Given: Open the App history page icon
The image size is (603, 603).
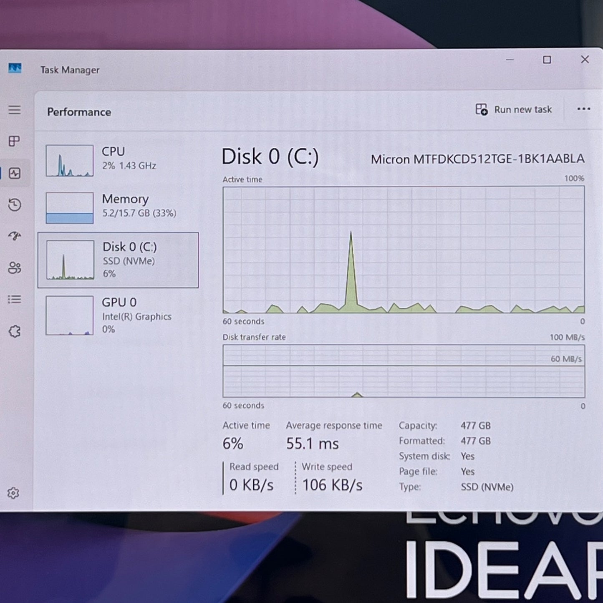Looking at the screenshot, I should pos(15,204).
